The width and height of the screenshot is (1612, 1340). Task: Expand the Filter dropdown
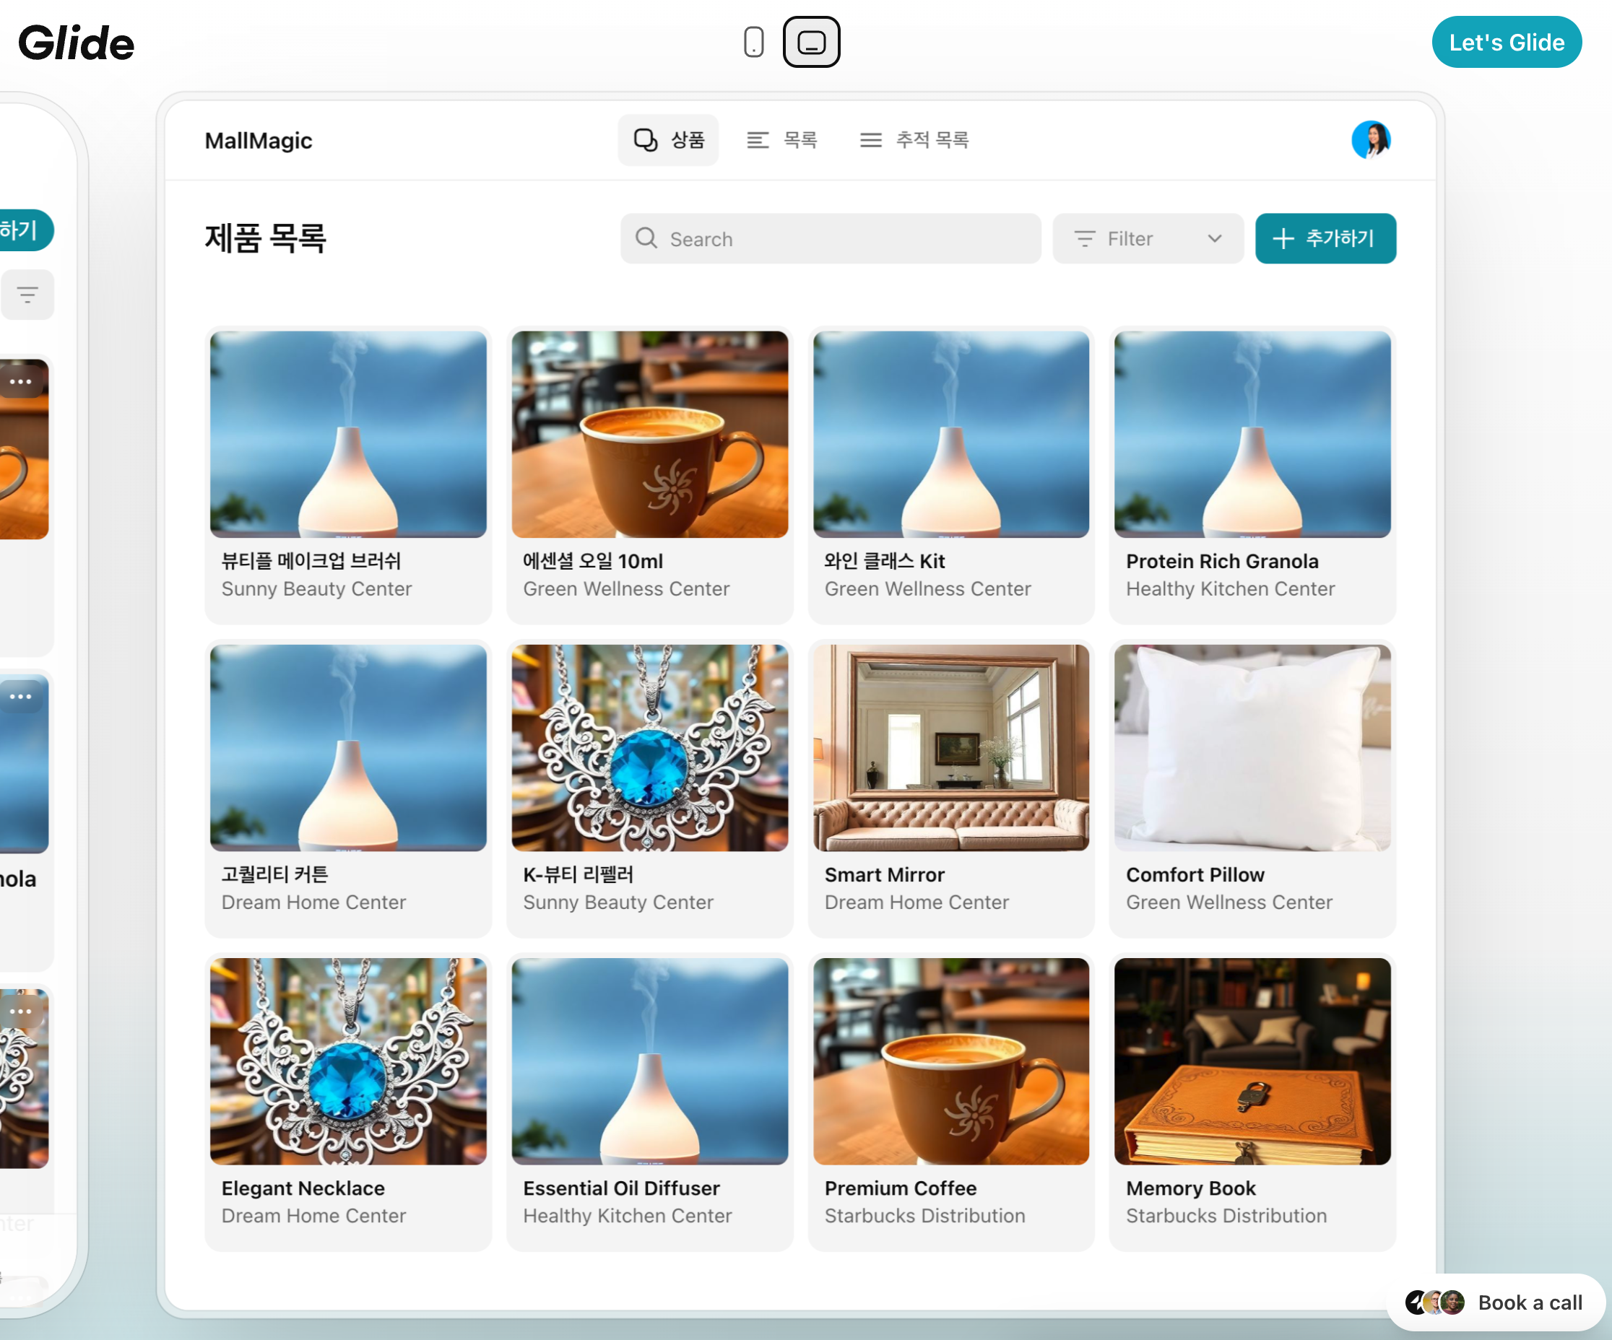pos(1147,239)
